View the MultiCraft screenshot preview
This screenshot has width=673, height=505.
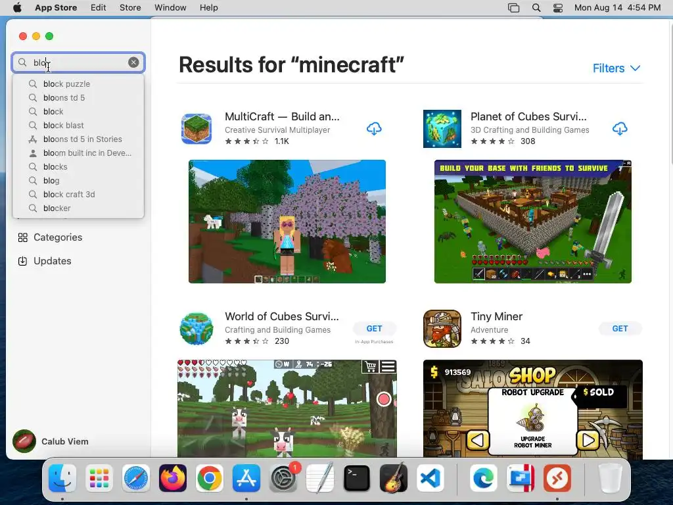pyautogui.click(x=287, y=221)
